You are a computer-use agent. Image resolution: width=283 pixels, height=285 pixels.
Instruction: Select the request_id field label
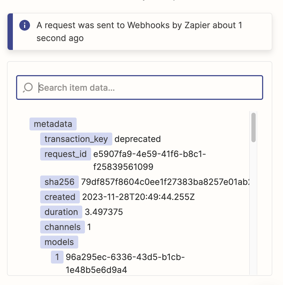coord(66,154)
